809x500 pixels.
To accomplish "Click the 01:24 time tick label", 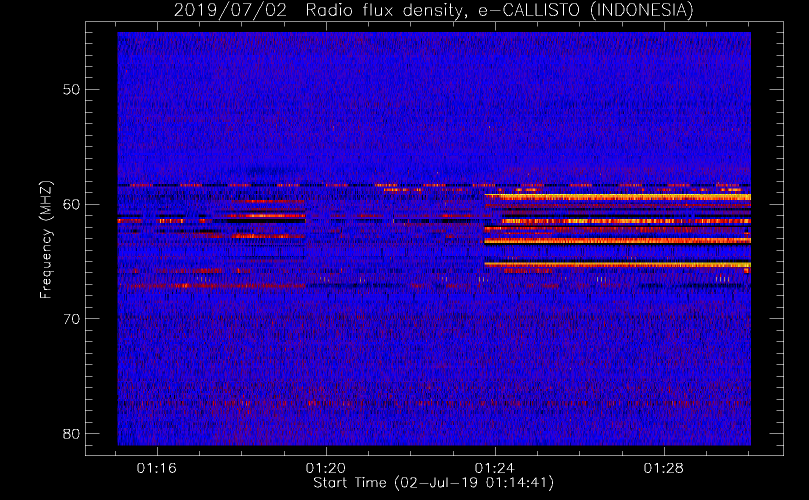I will click(495, 468).
